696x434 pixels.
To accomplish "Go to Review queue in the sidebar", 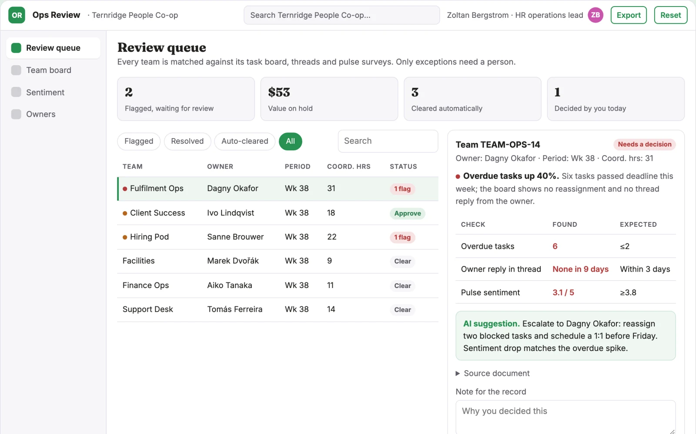I will (x=53, y=48).
